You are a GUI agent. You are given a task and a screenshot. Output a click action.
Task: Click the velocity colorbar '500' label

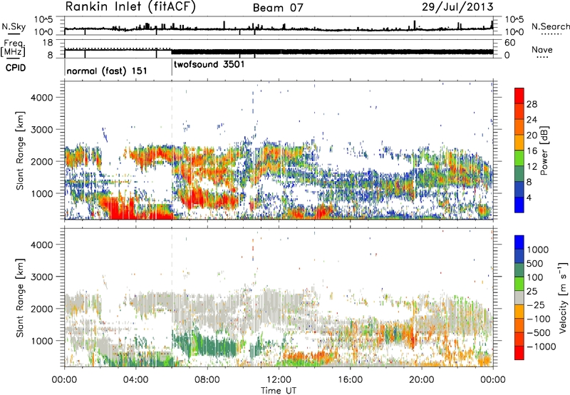click(x=534, y=264)
